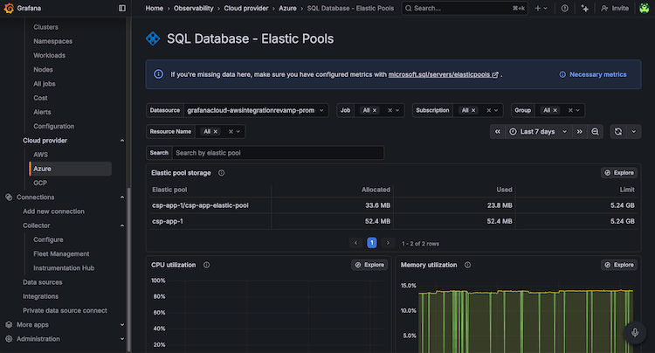
Task: Click the Search by elastic pool field
Action: pyautogui.click(x=278, y=153)
